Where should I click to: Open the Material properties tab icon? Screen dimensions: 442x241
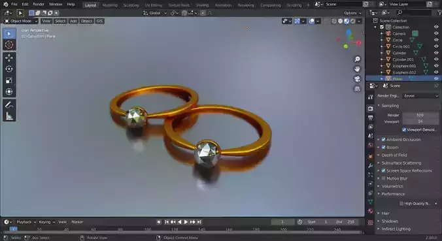pos(370,211)
